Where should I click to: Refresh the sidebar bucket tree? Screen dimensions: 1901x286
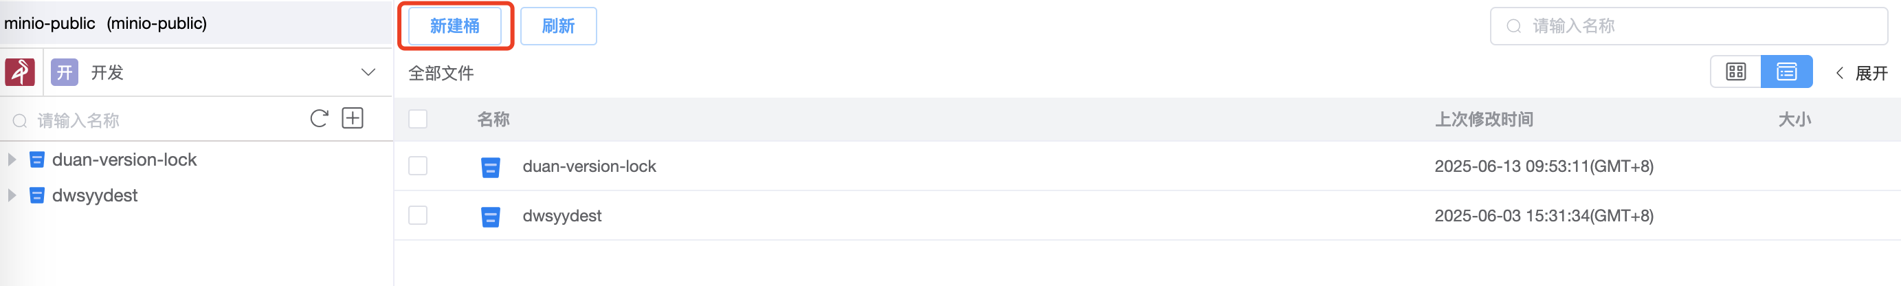tap(319, 119)
